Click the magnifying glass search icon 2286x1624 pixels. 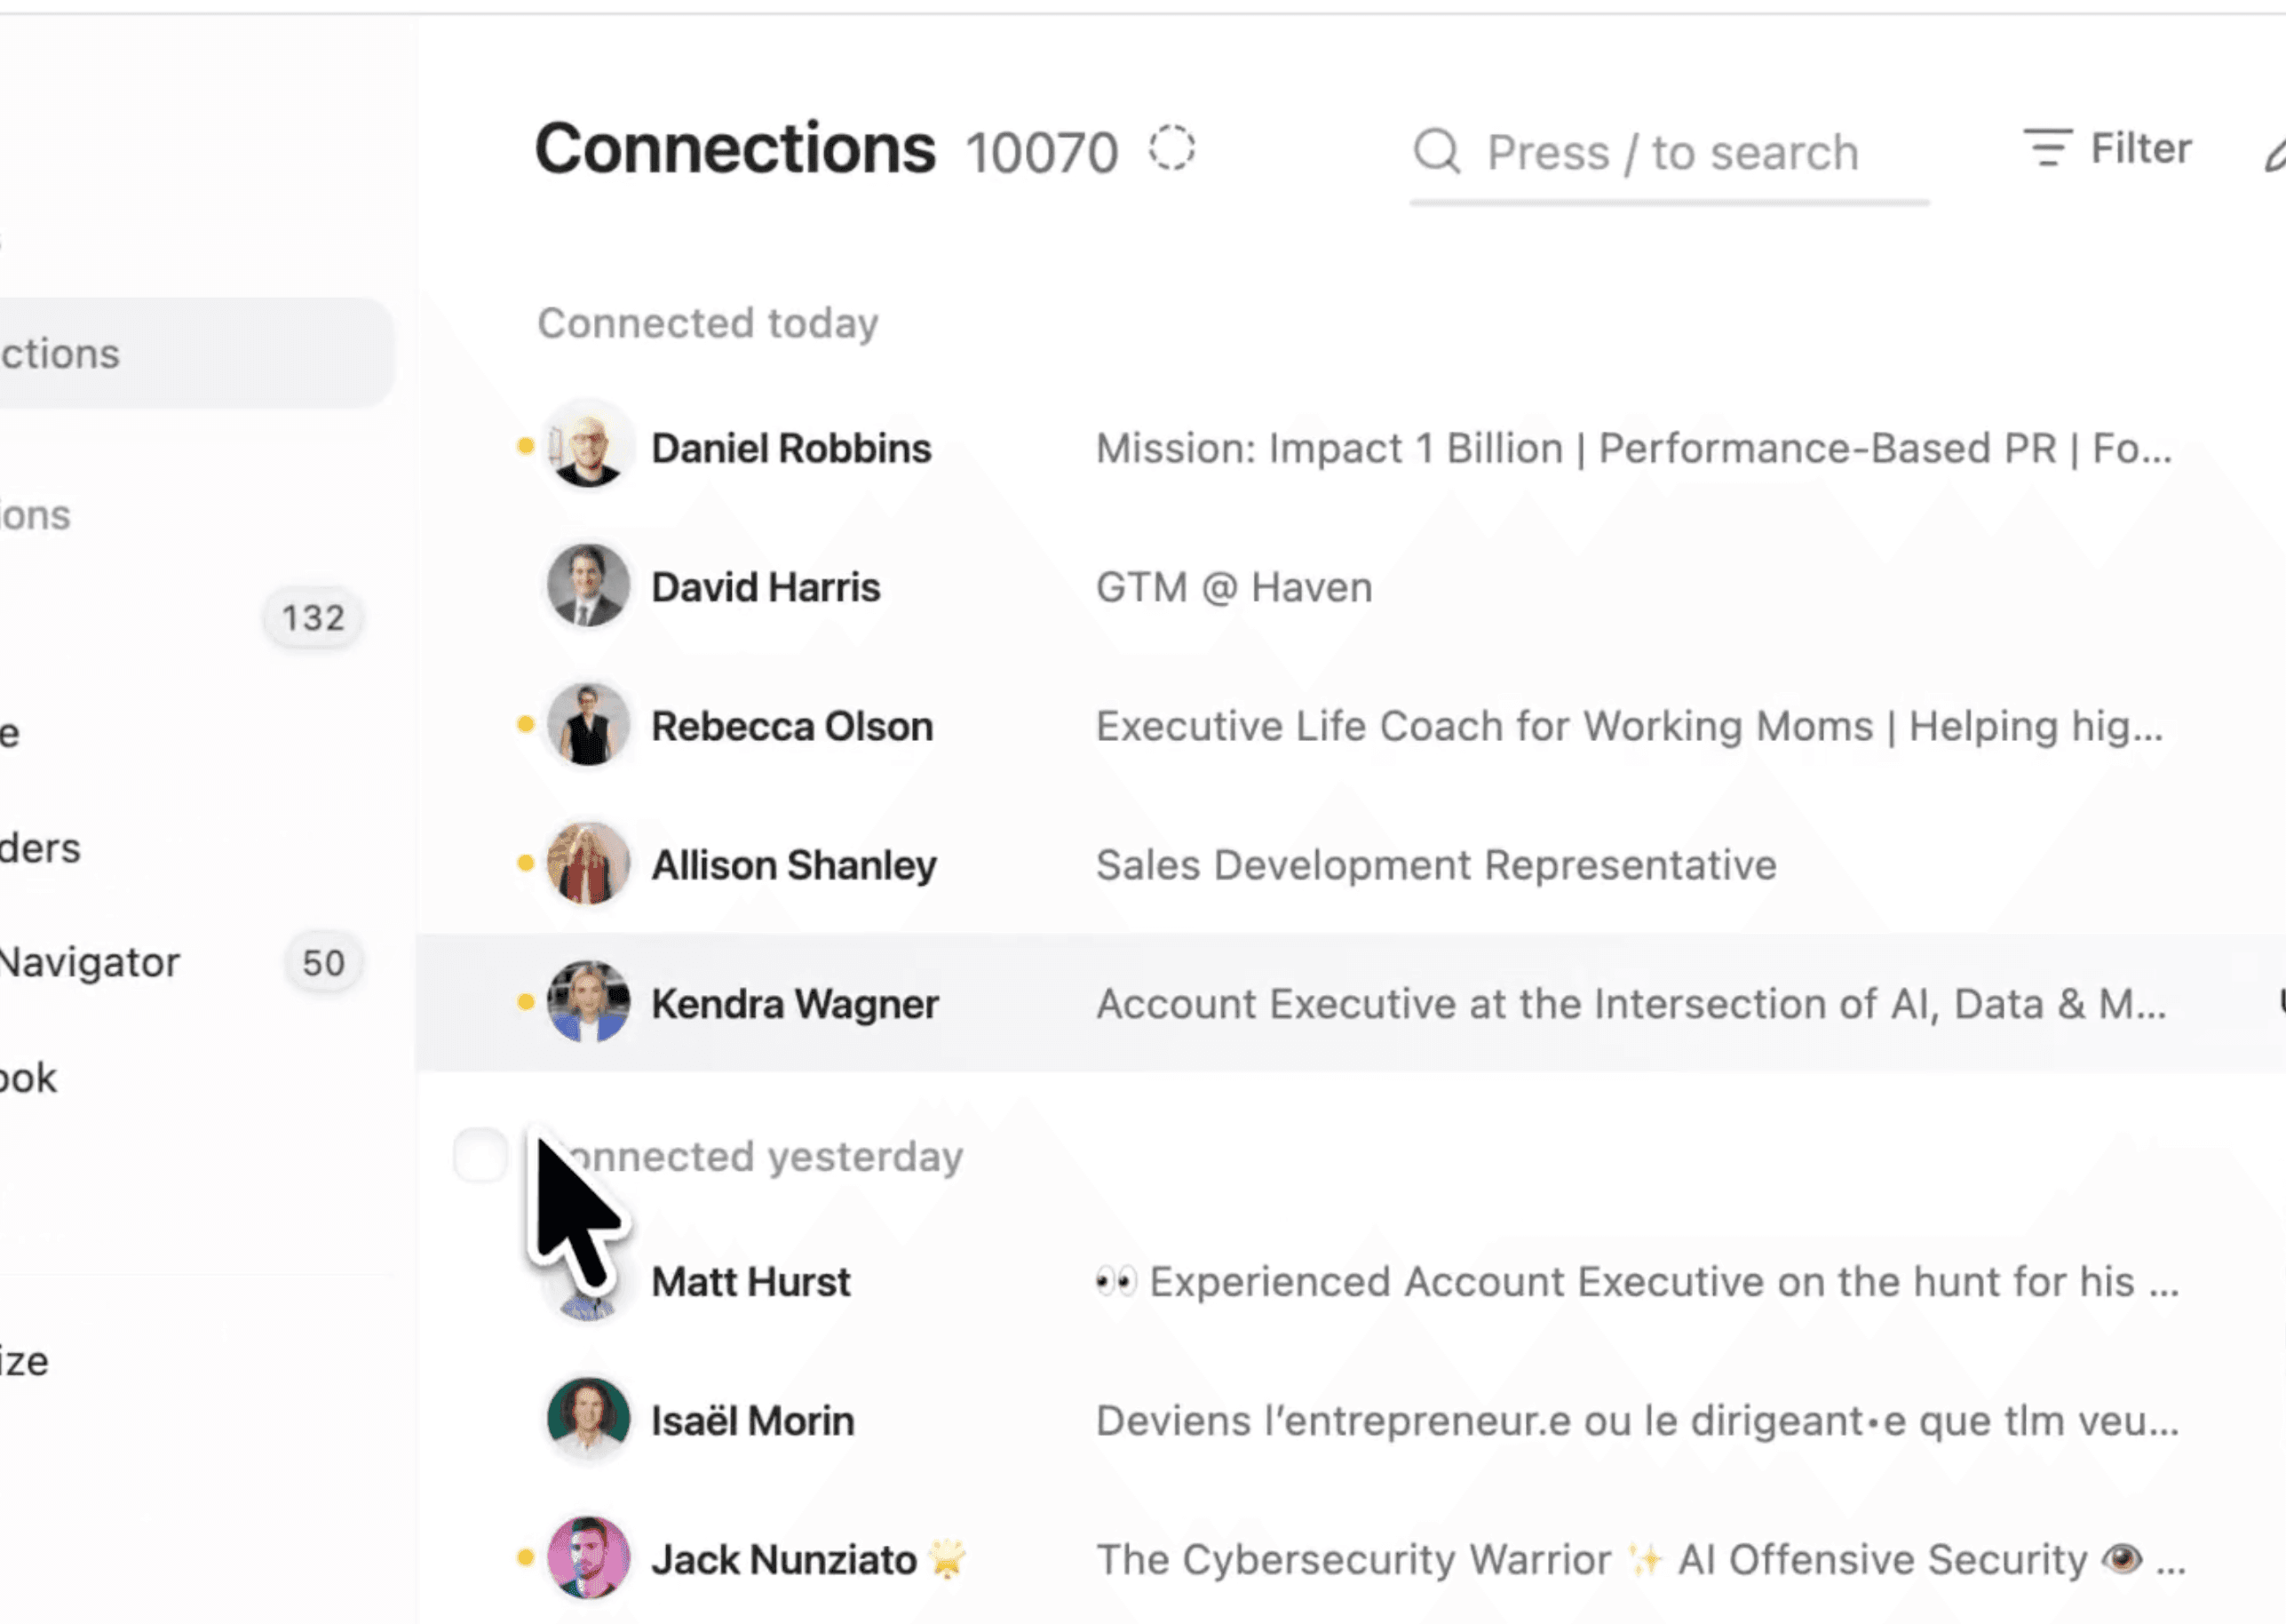(x=1436, y=152)
